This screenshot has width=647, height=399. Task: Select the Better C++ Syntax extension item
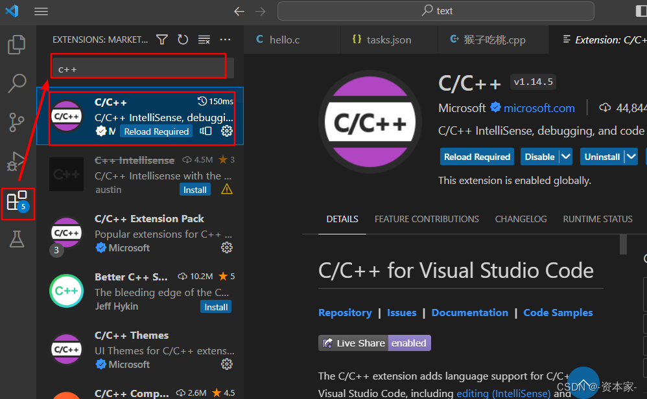coord(140,291)
